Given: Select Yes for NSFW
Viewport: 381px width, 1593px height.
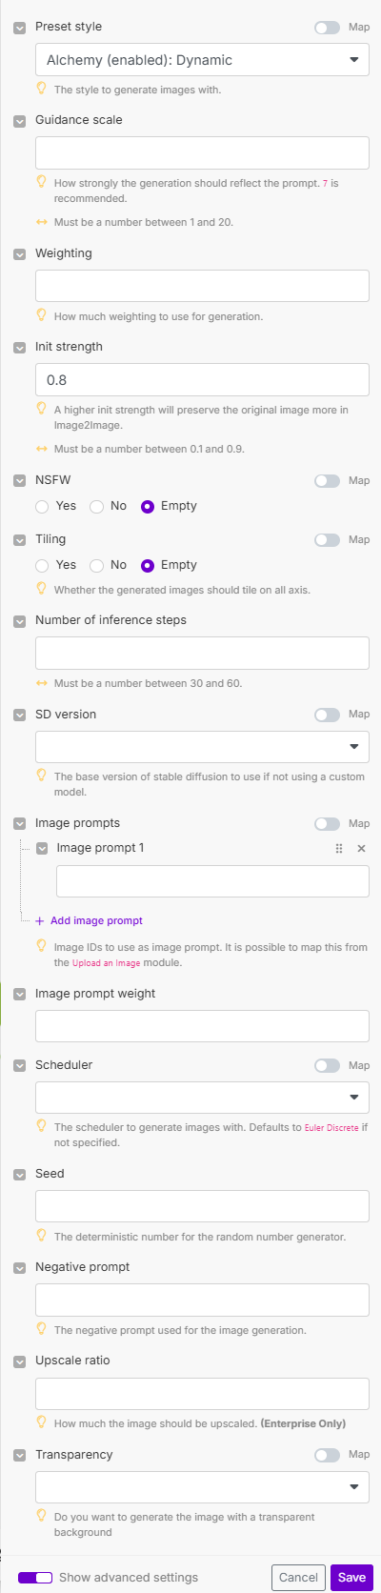Looking at the screenshot, I should tap(42, 506).
